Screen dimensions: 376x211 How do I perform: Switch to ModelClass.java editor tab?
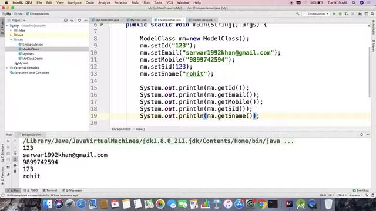[x=202, y=20]
